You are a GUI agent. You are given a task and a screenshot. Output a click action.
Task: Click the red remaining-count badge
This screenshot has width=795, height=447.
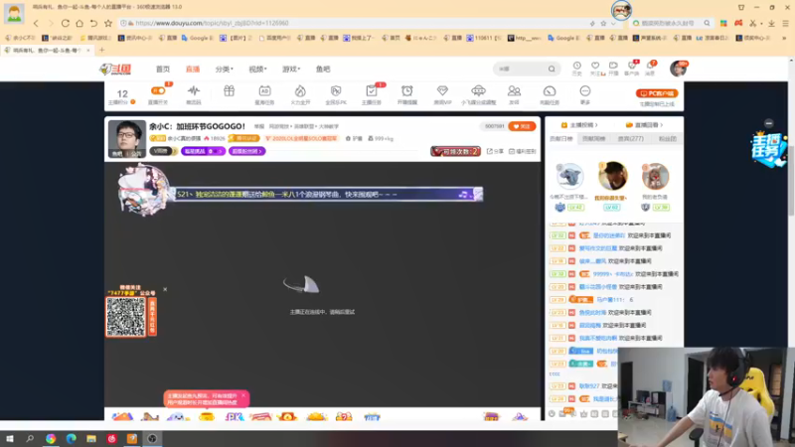[455, 151]
